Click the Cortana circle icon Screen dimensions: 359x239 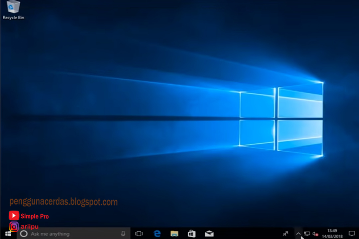24,234
